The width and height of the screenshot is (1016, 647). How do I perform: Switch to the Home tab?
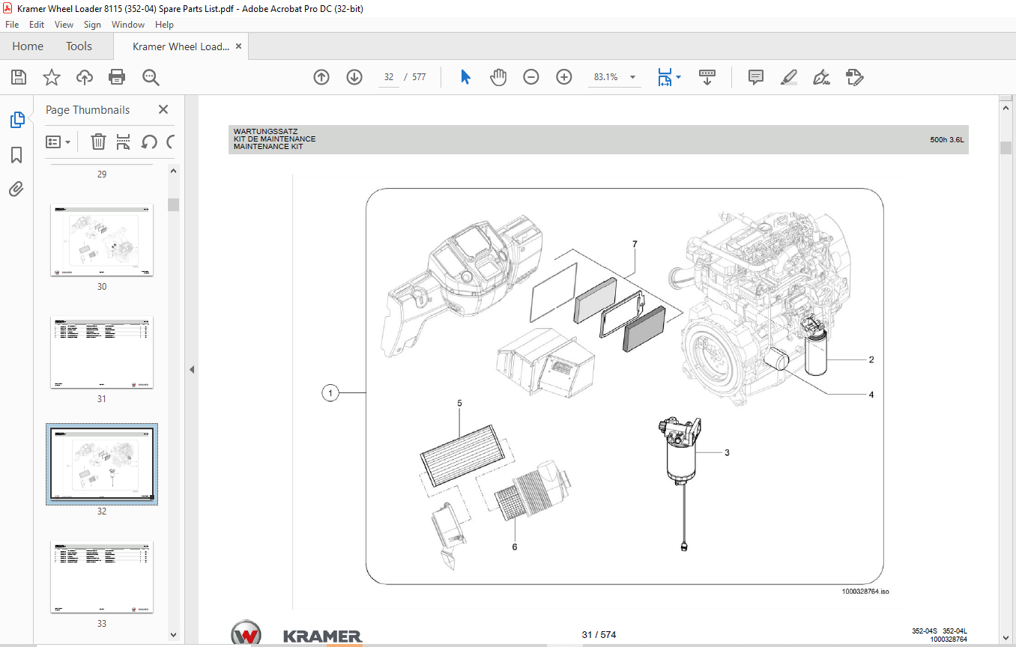click(x=28, y=46)
